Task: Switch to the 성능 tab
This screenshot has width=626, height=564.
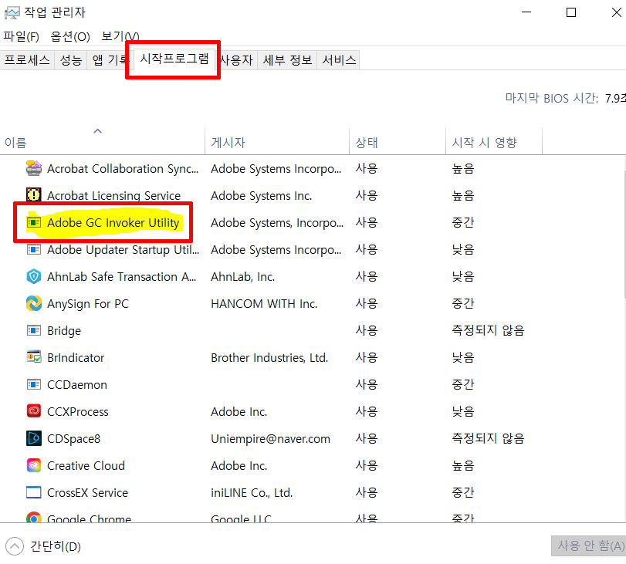Action: (71, 60)
